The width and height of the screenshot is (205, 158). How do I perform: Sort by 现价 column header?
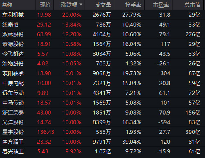(45, 5)
